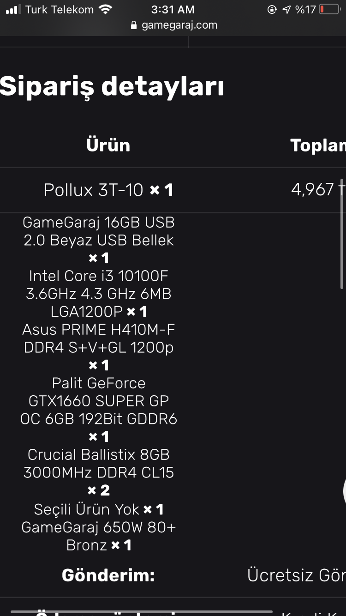Tap the 3:31 AM clock
The width and height of the screenshot is (346, 616).
(173, 9)
